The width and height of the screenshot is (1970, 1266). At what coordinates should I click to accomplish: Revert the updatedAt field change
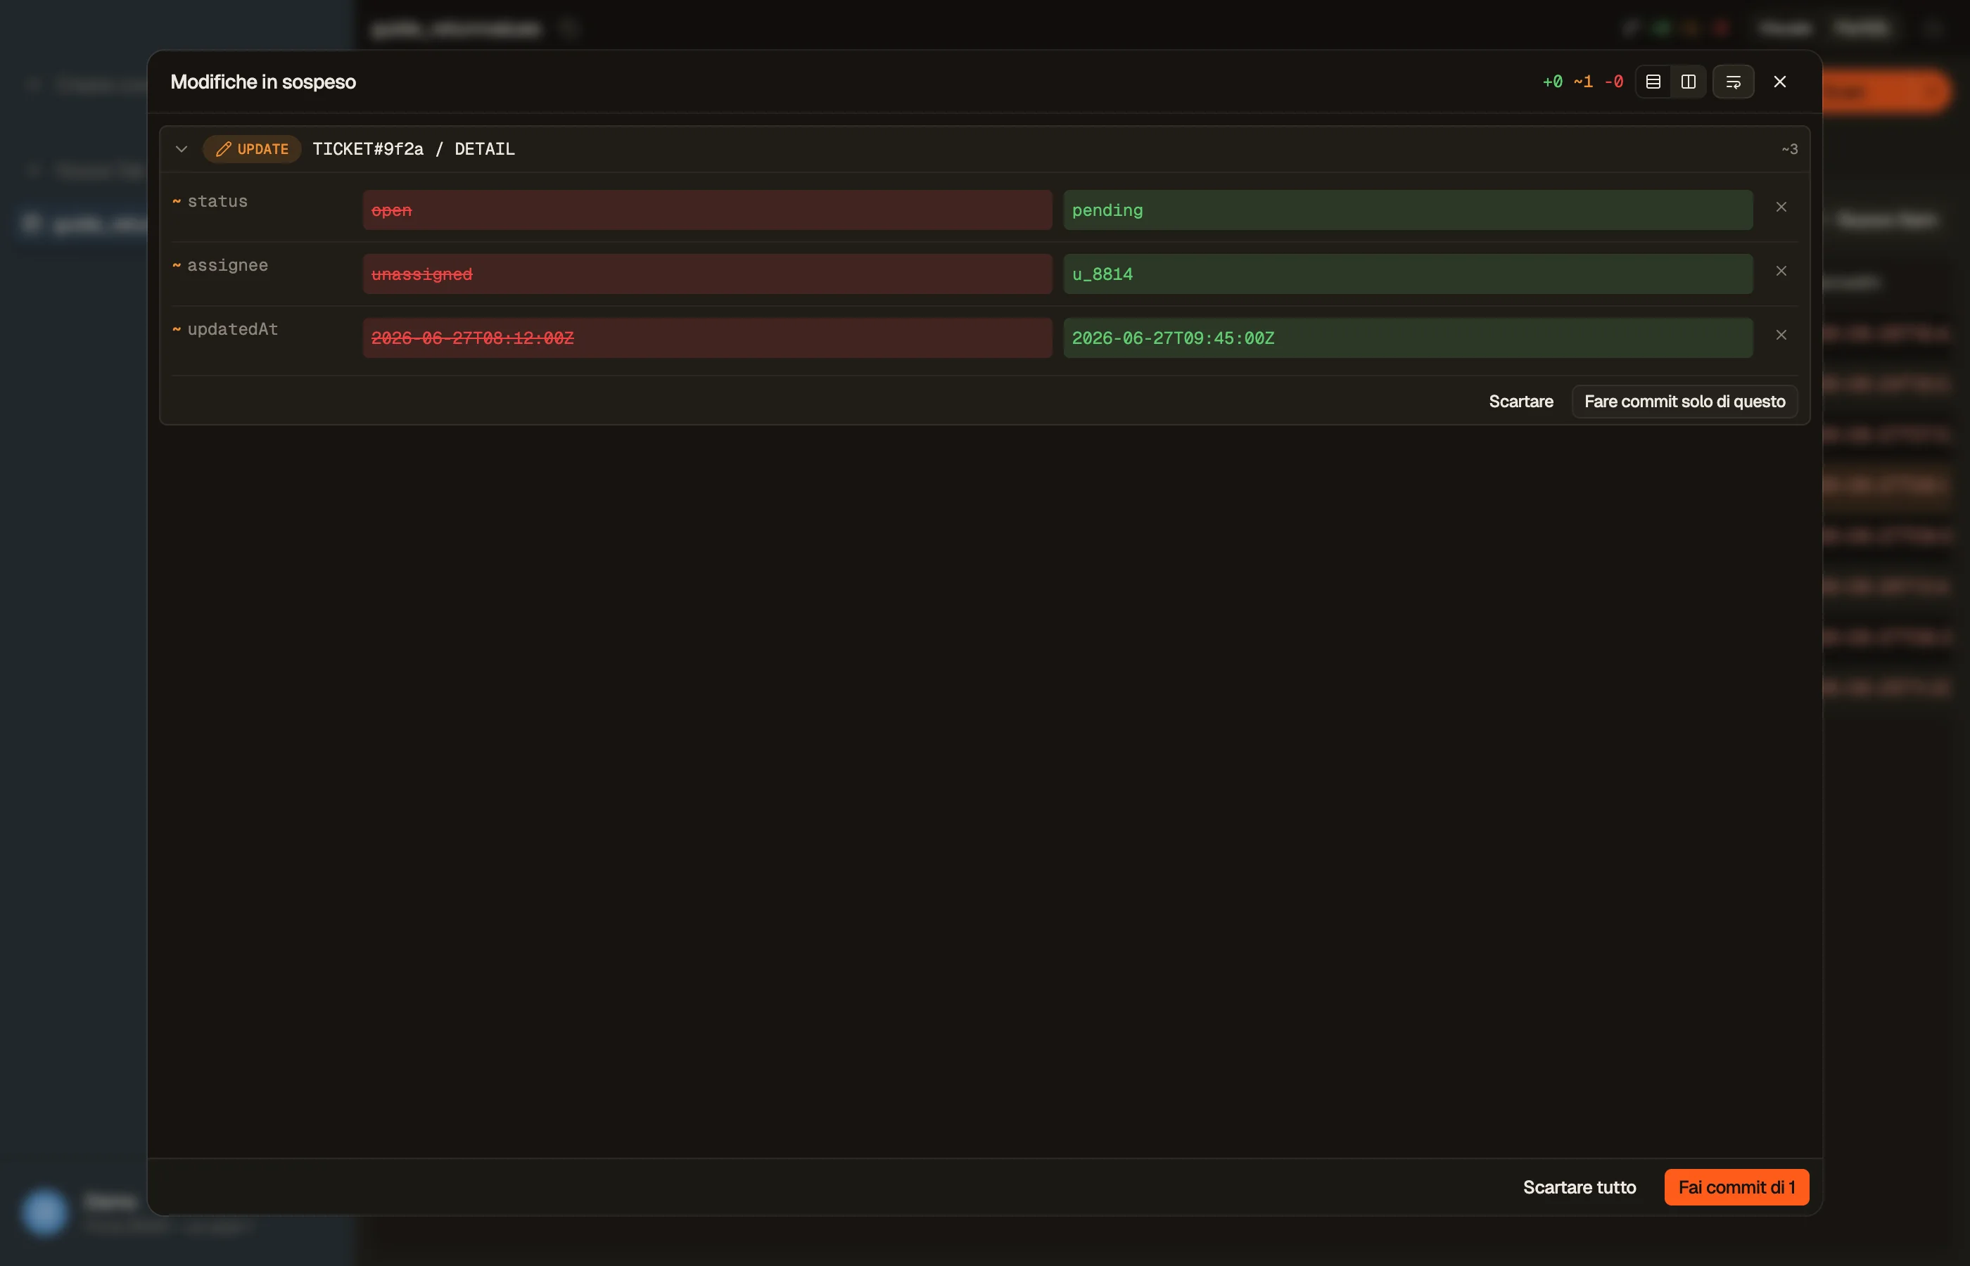tap(1781, 335)
